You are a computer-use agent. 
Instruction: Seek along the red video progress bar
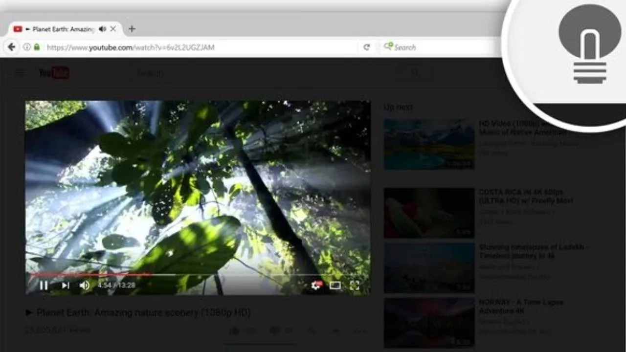point(198,275)
